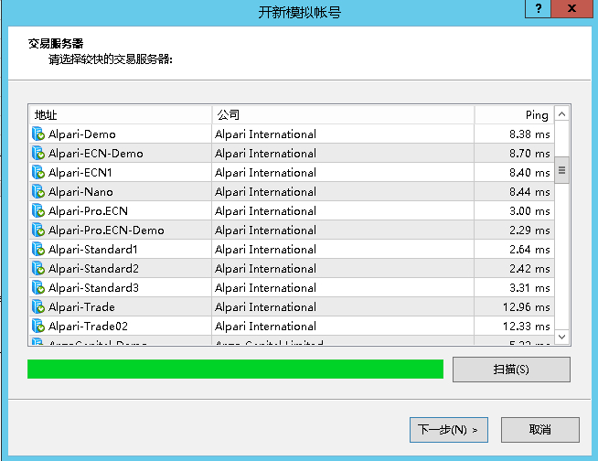Click the server icon beside Alpari-Pro.ECN-Demo

coord(38,230)
